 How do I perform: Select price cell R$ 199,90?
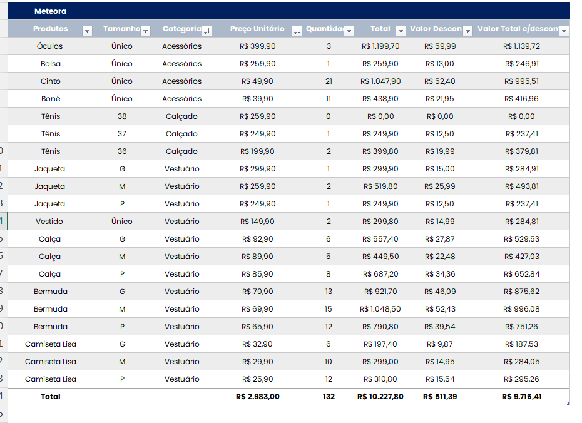(257, 151)
